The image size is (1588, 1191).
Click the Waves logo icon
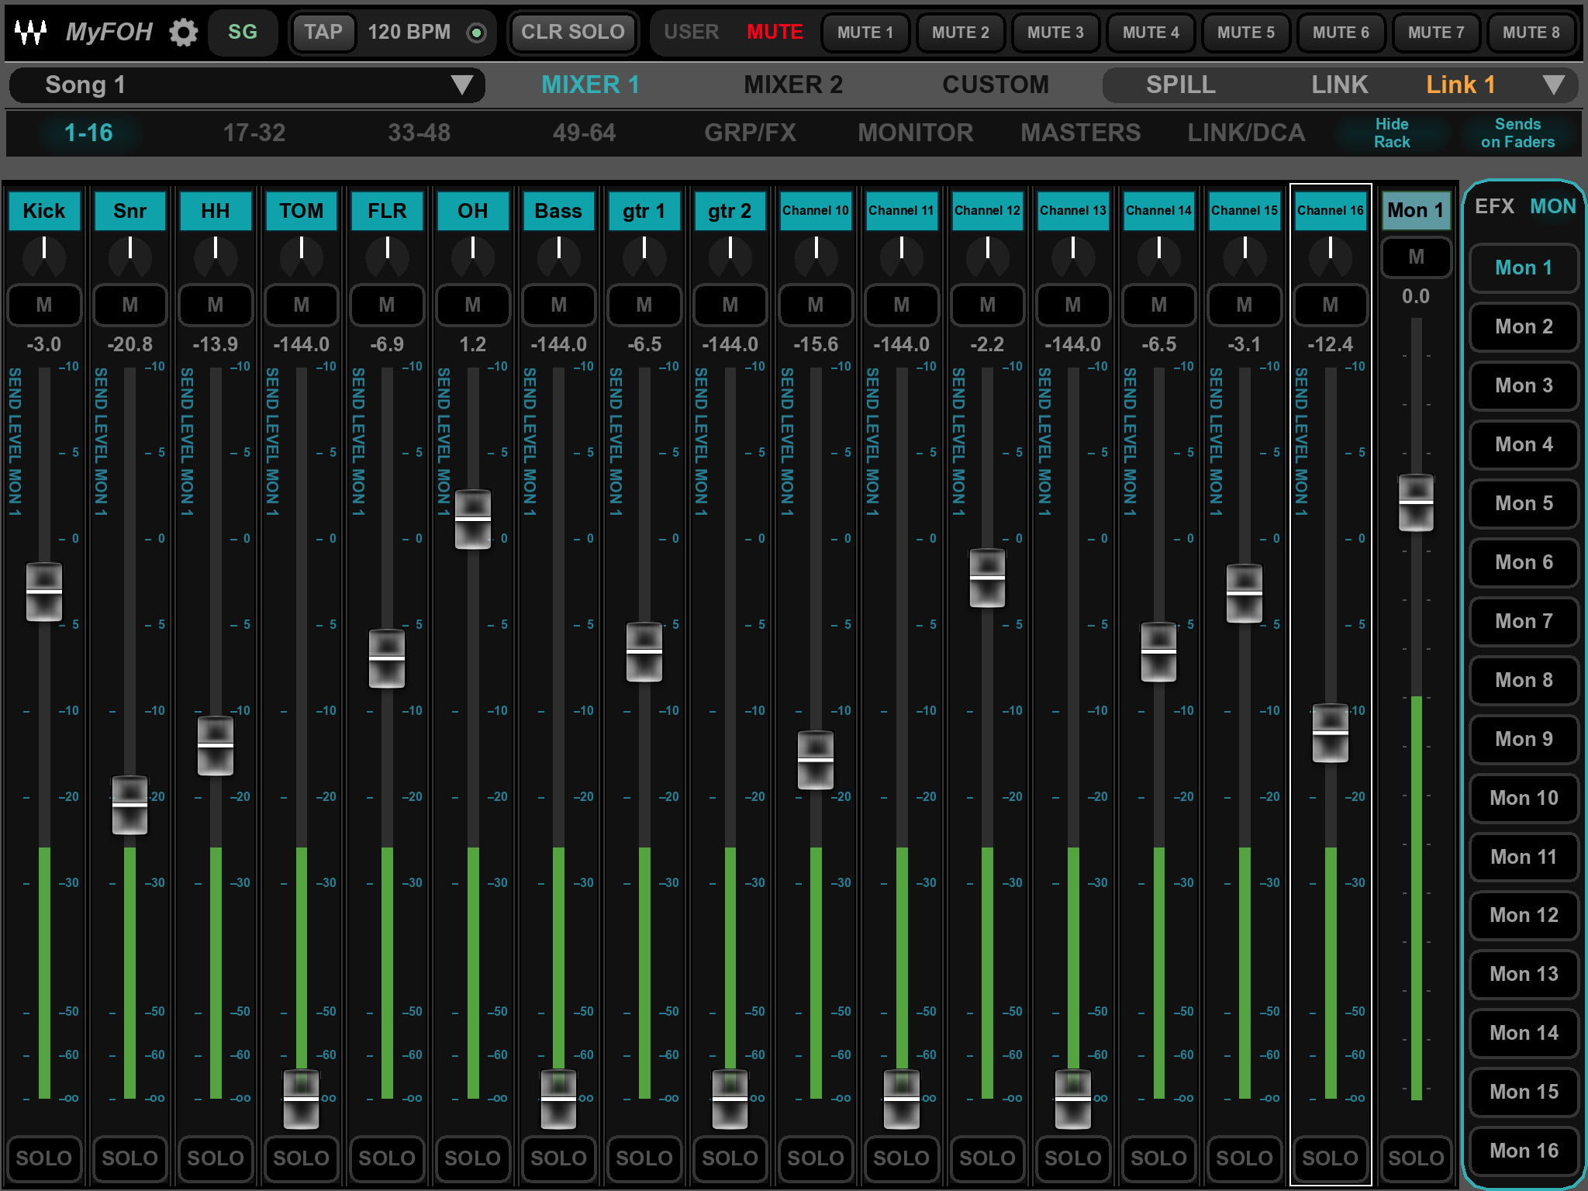pos(31,32)
